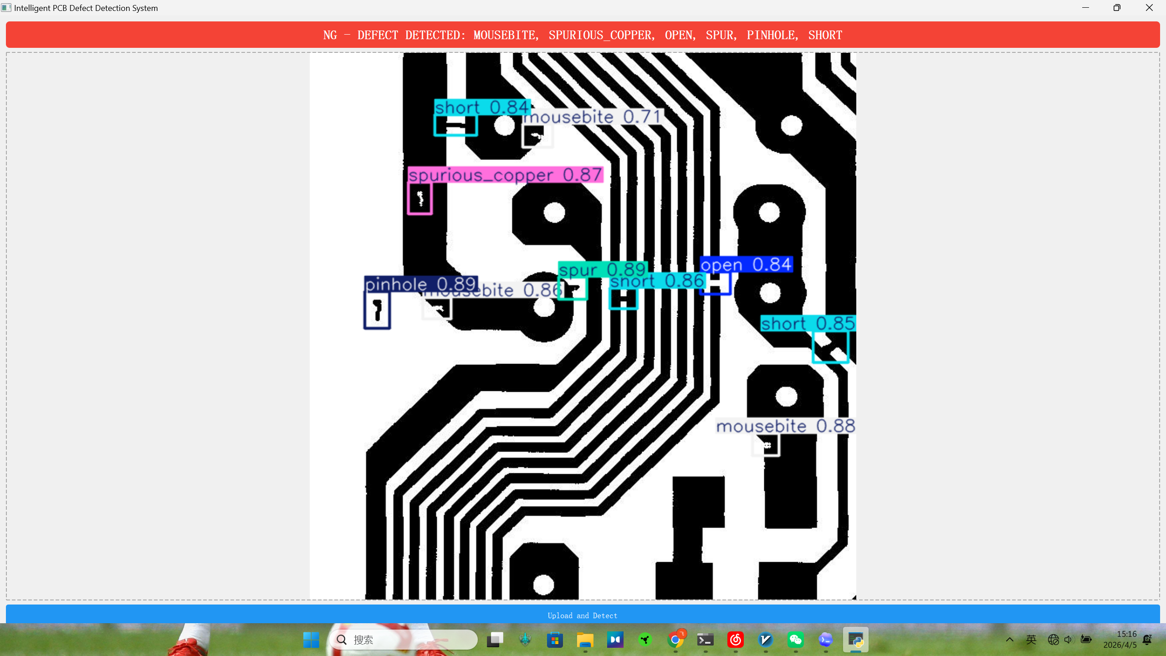The height and width of the screenshot is (656, 1166).
Task: Open WeChat from the taskbar
Action: click(795, 640)
